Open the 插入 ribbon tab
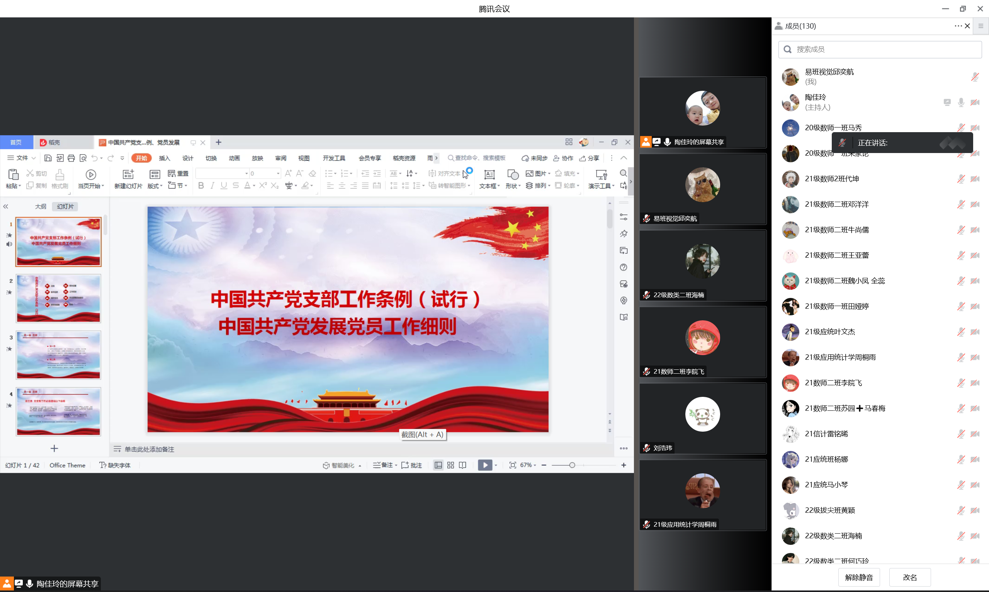 [x=164, y=158]
